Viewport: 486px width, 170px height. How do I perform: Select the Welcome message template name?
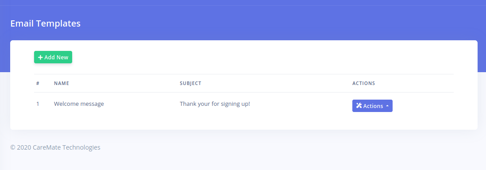point(79,104)
